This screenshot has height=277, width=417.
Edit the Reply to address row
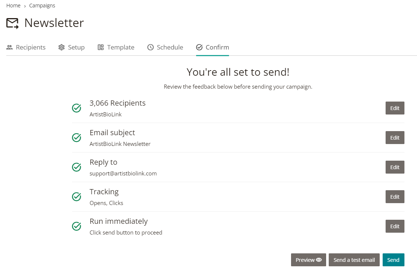point(395,167)
